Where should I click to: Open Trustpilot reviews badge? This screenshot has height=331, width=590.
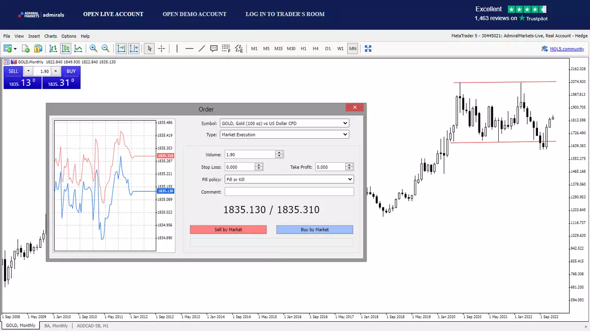[511, 14]
